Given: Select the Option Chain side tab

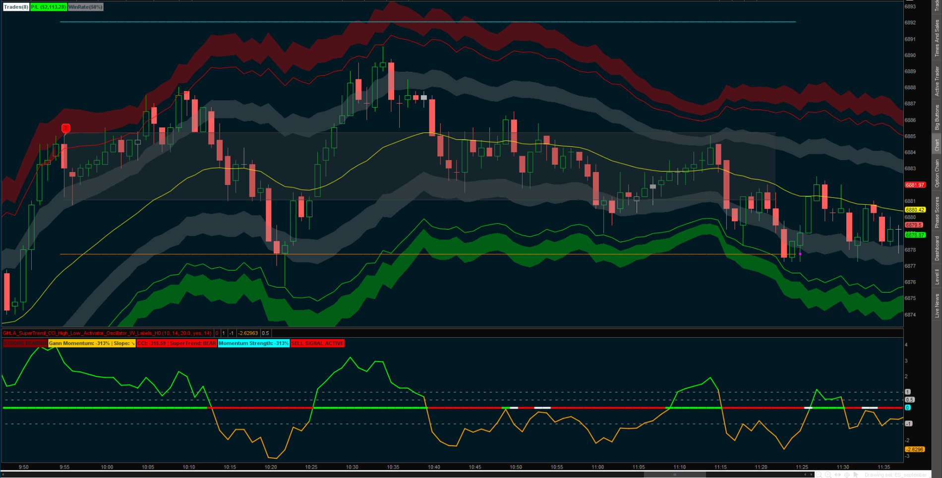Looking at the screenshot, I should click(x=937, y=173).
